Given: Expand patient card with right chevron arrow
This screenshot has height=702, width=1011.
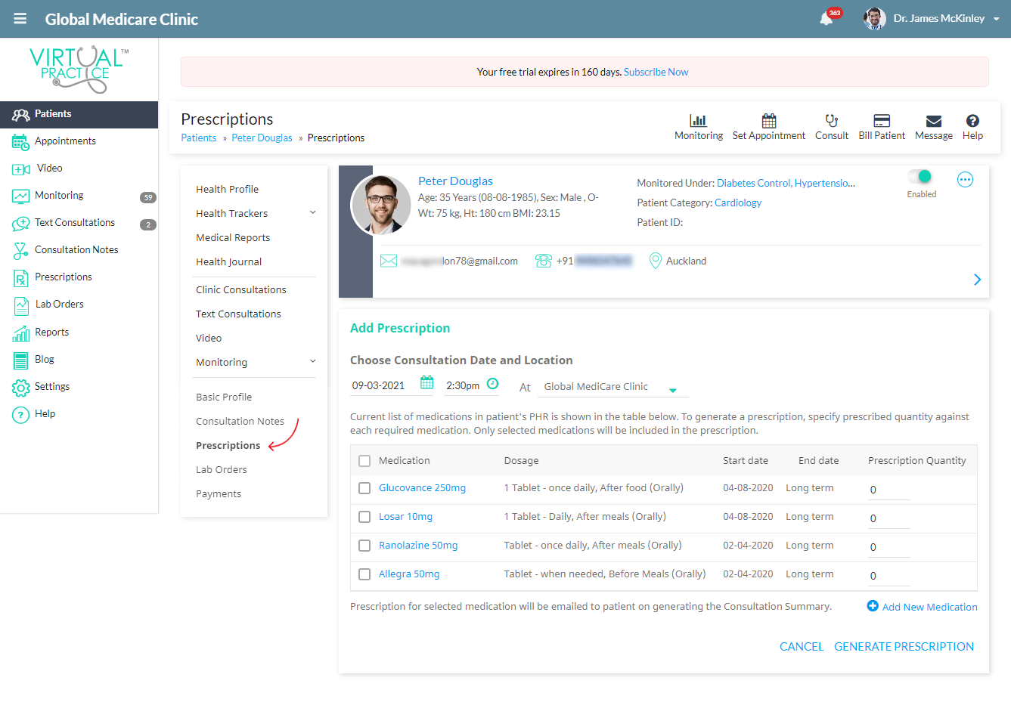Looking at the screenshot, I should click(977, 280).
